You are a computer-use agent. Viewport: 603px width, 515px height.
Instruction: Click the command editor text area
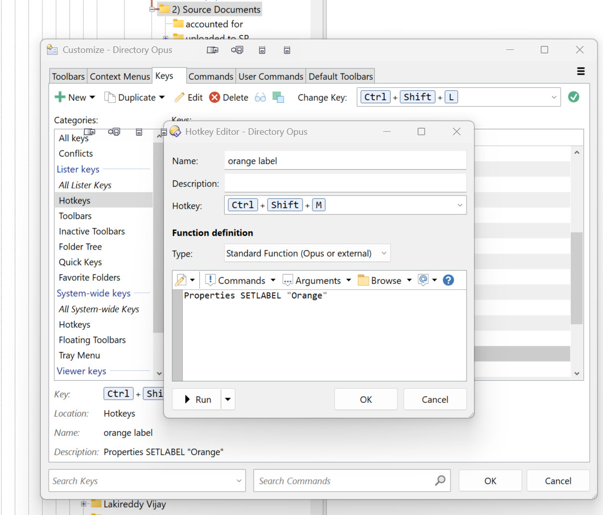[x=324, y=335]
